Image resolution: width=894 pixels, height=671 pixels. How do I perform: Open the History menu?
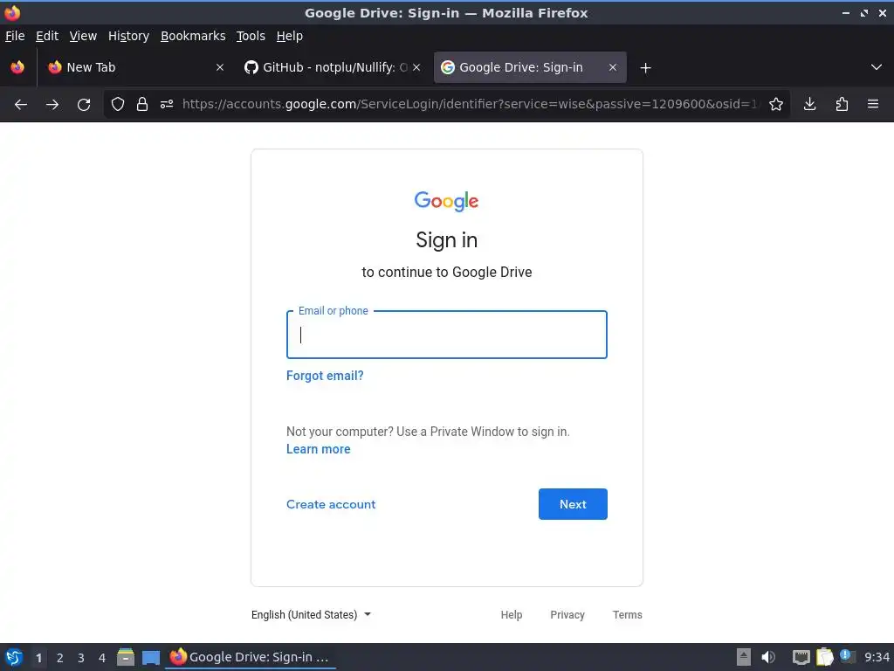129,36
